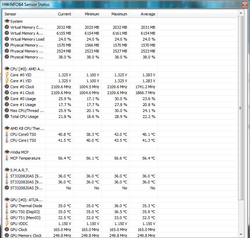The image size is (250, 238).
Task: Select the Core #0 Clock row label
Action: (x=22, y=87)
